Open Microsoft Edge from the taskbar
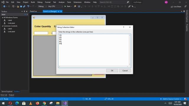The image size is (189, 106). tap(17, 103)
